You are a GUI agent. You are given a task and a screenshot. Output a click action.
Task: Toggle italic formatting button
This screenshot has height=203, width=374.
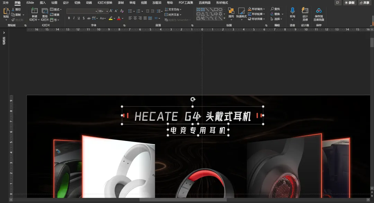(74, 18)
